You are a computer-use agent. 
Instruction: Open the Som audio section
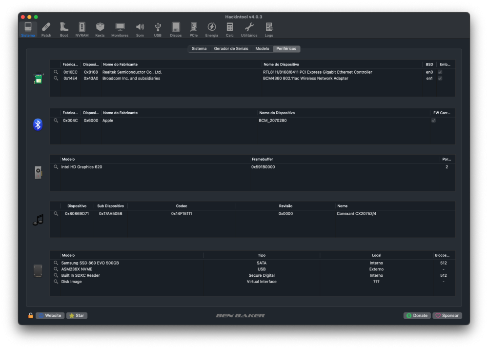(x=140, y=30)
